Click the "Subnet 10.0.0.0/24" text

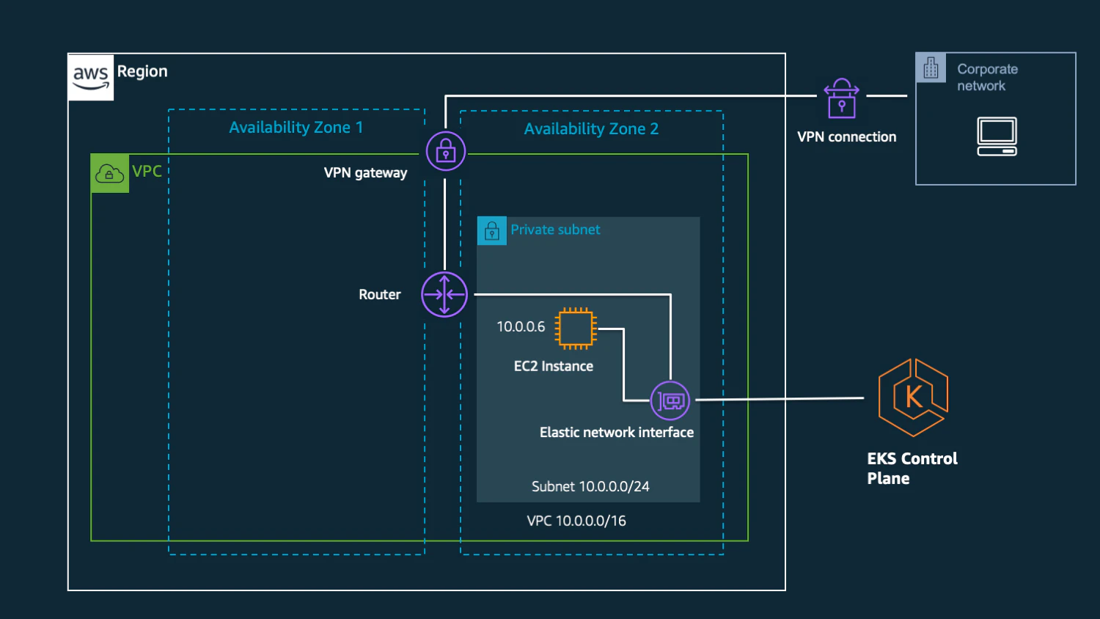coord(590,486)
